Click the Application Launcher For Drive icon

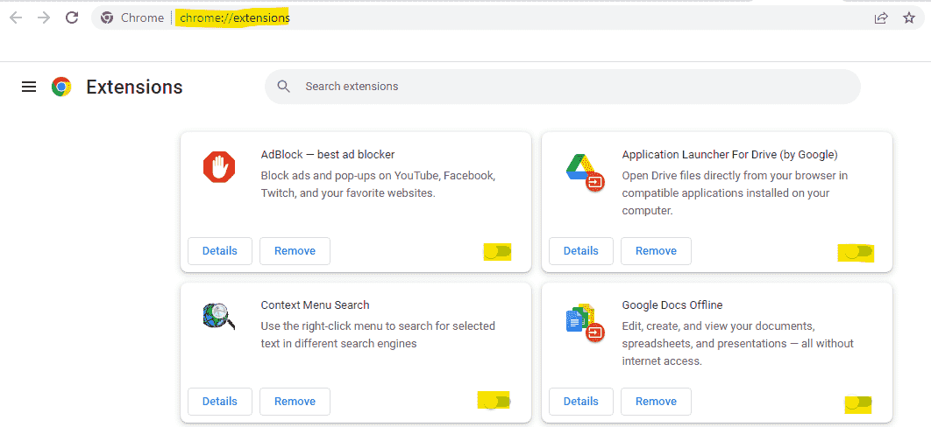[x=584, y=171]
